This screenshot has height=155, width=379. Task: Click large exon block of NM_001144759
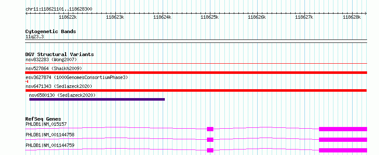pos(343,150)
